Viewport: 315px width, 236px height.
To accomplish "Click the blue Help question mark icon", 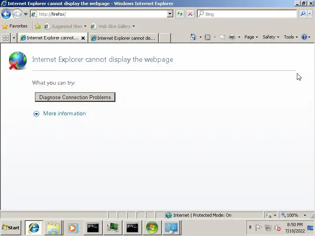I will pyautogui.click(x=304, y=37).
